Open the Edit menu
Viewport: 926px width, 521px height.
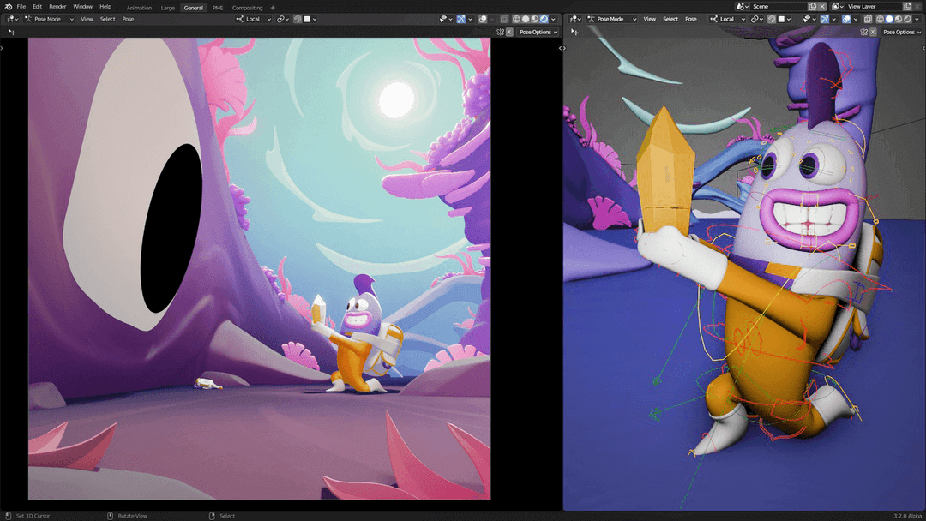click(x=37, y=7)
